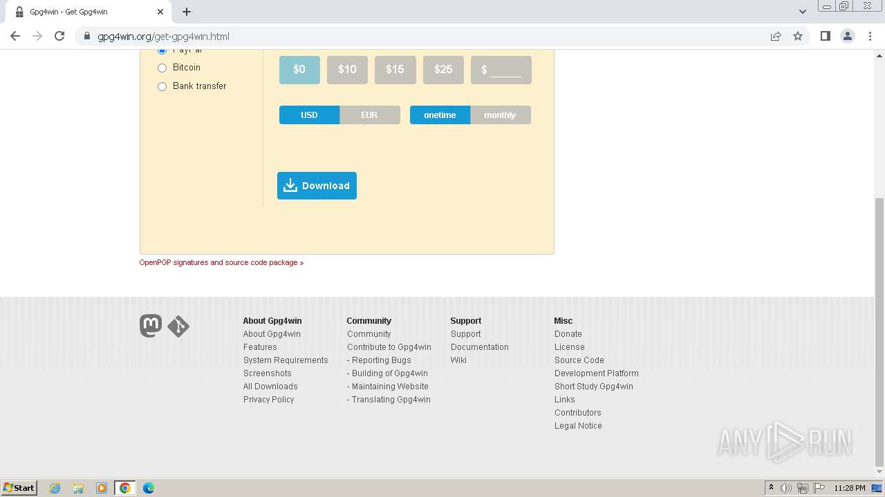
Task: Click the taskbar clock showing 11:28 PM
Action: tap(850, 488)
